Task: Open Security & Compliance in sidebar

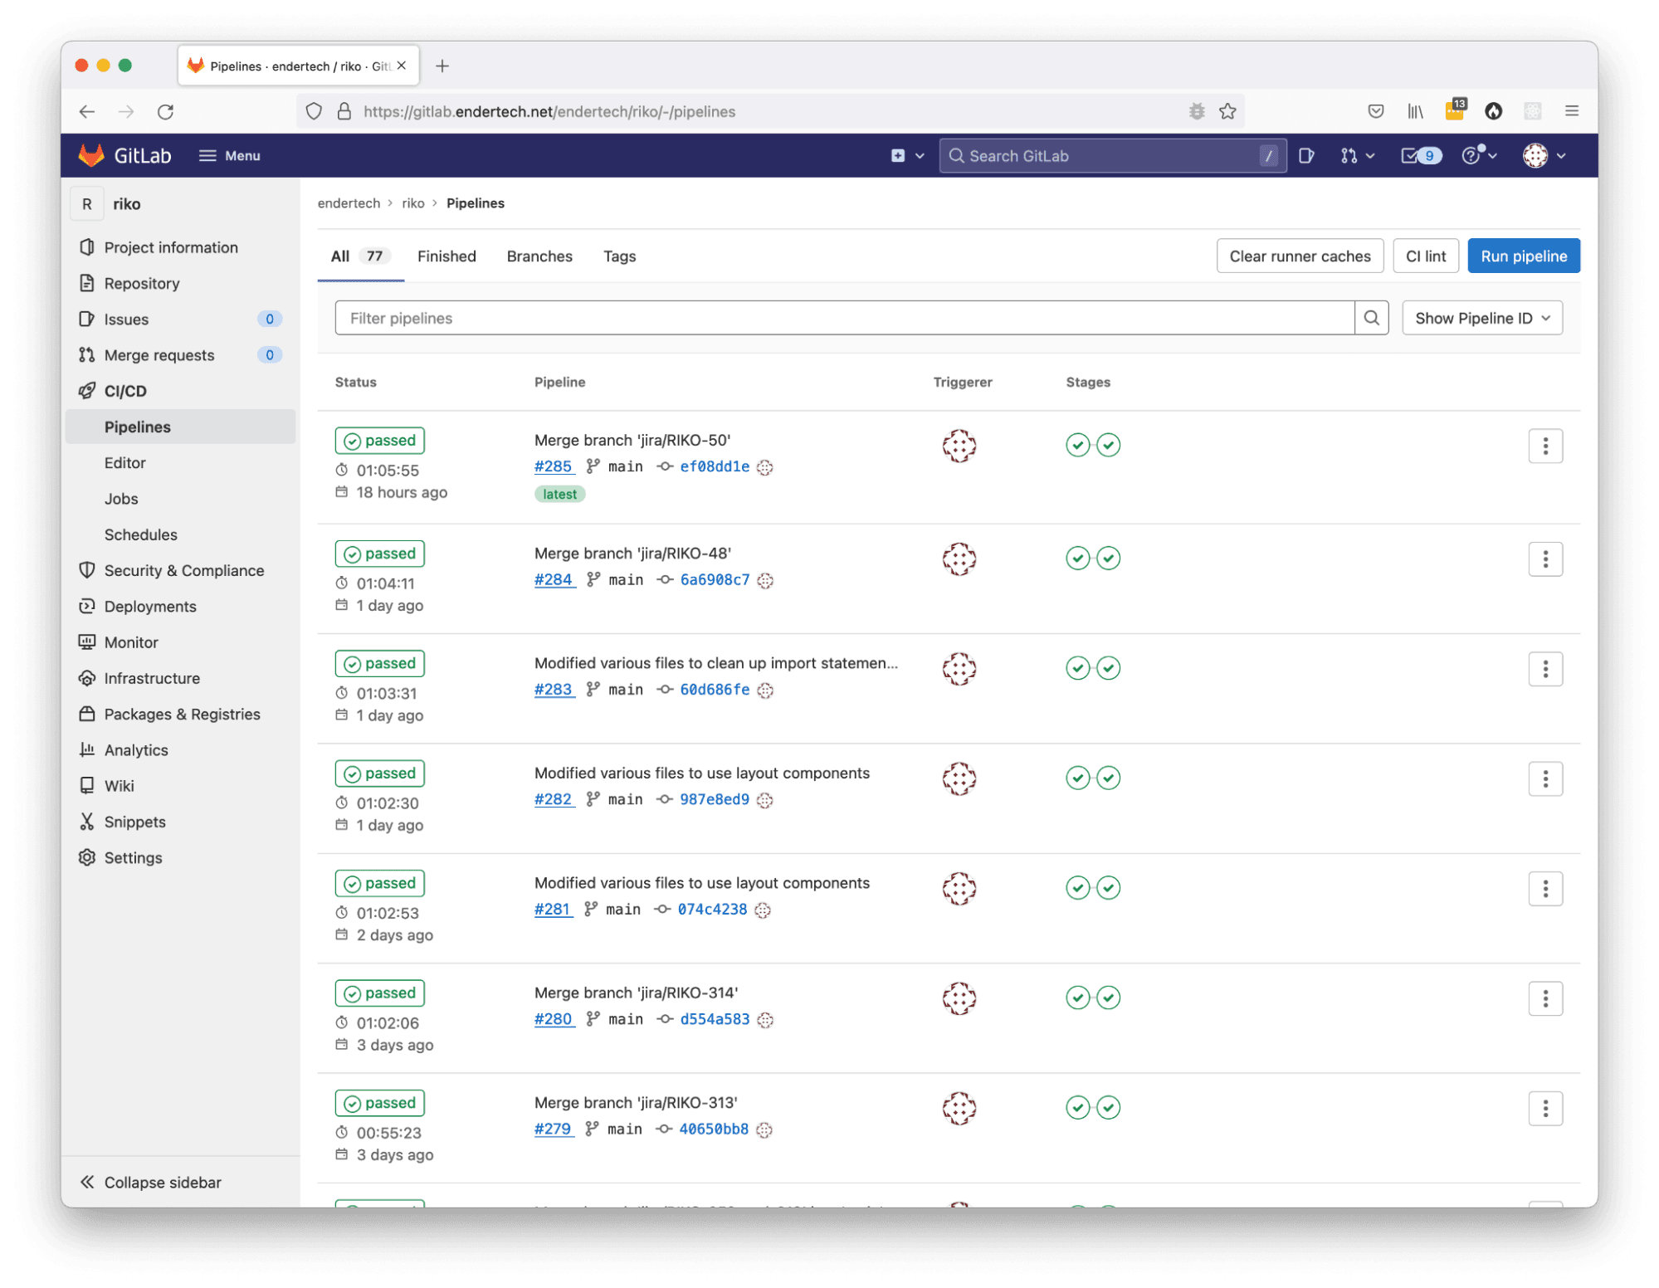Action: (183, 570)
